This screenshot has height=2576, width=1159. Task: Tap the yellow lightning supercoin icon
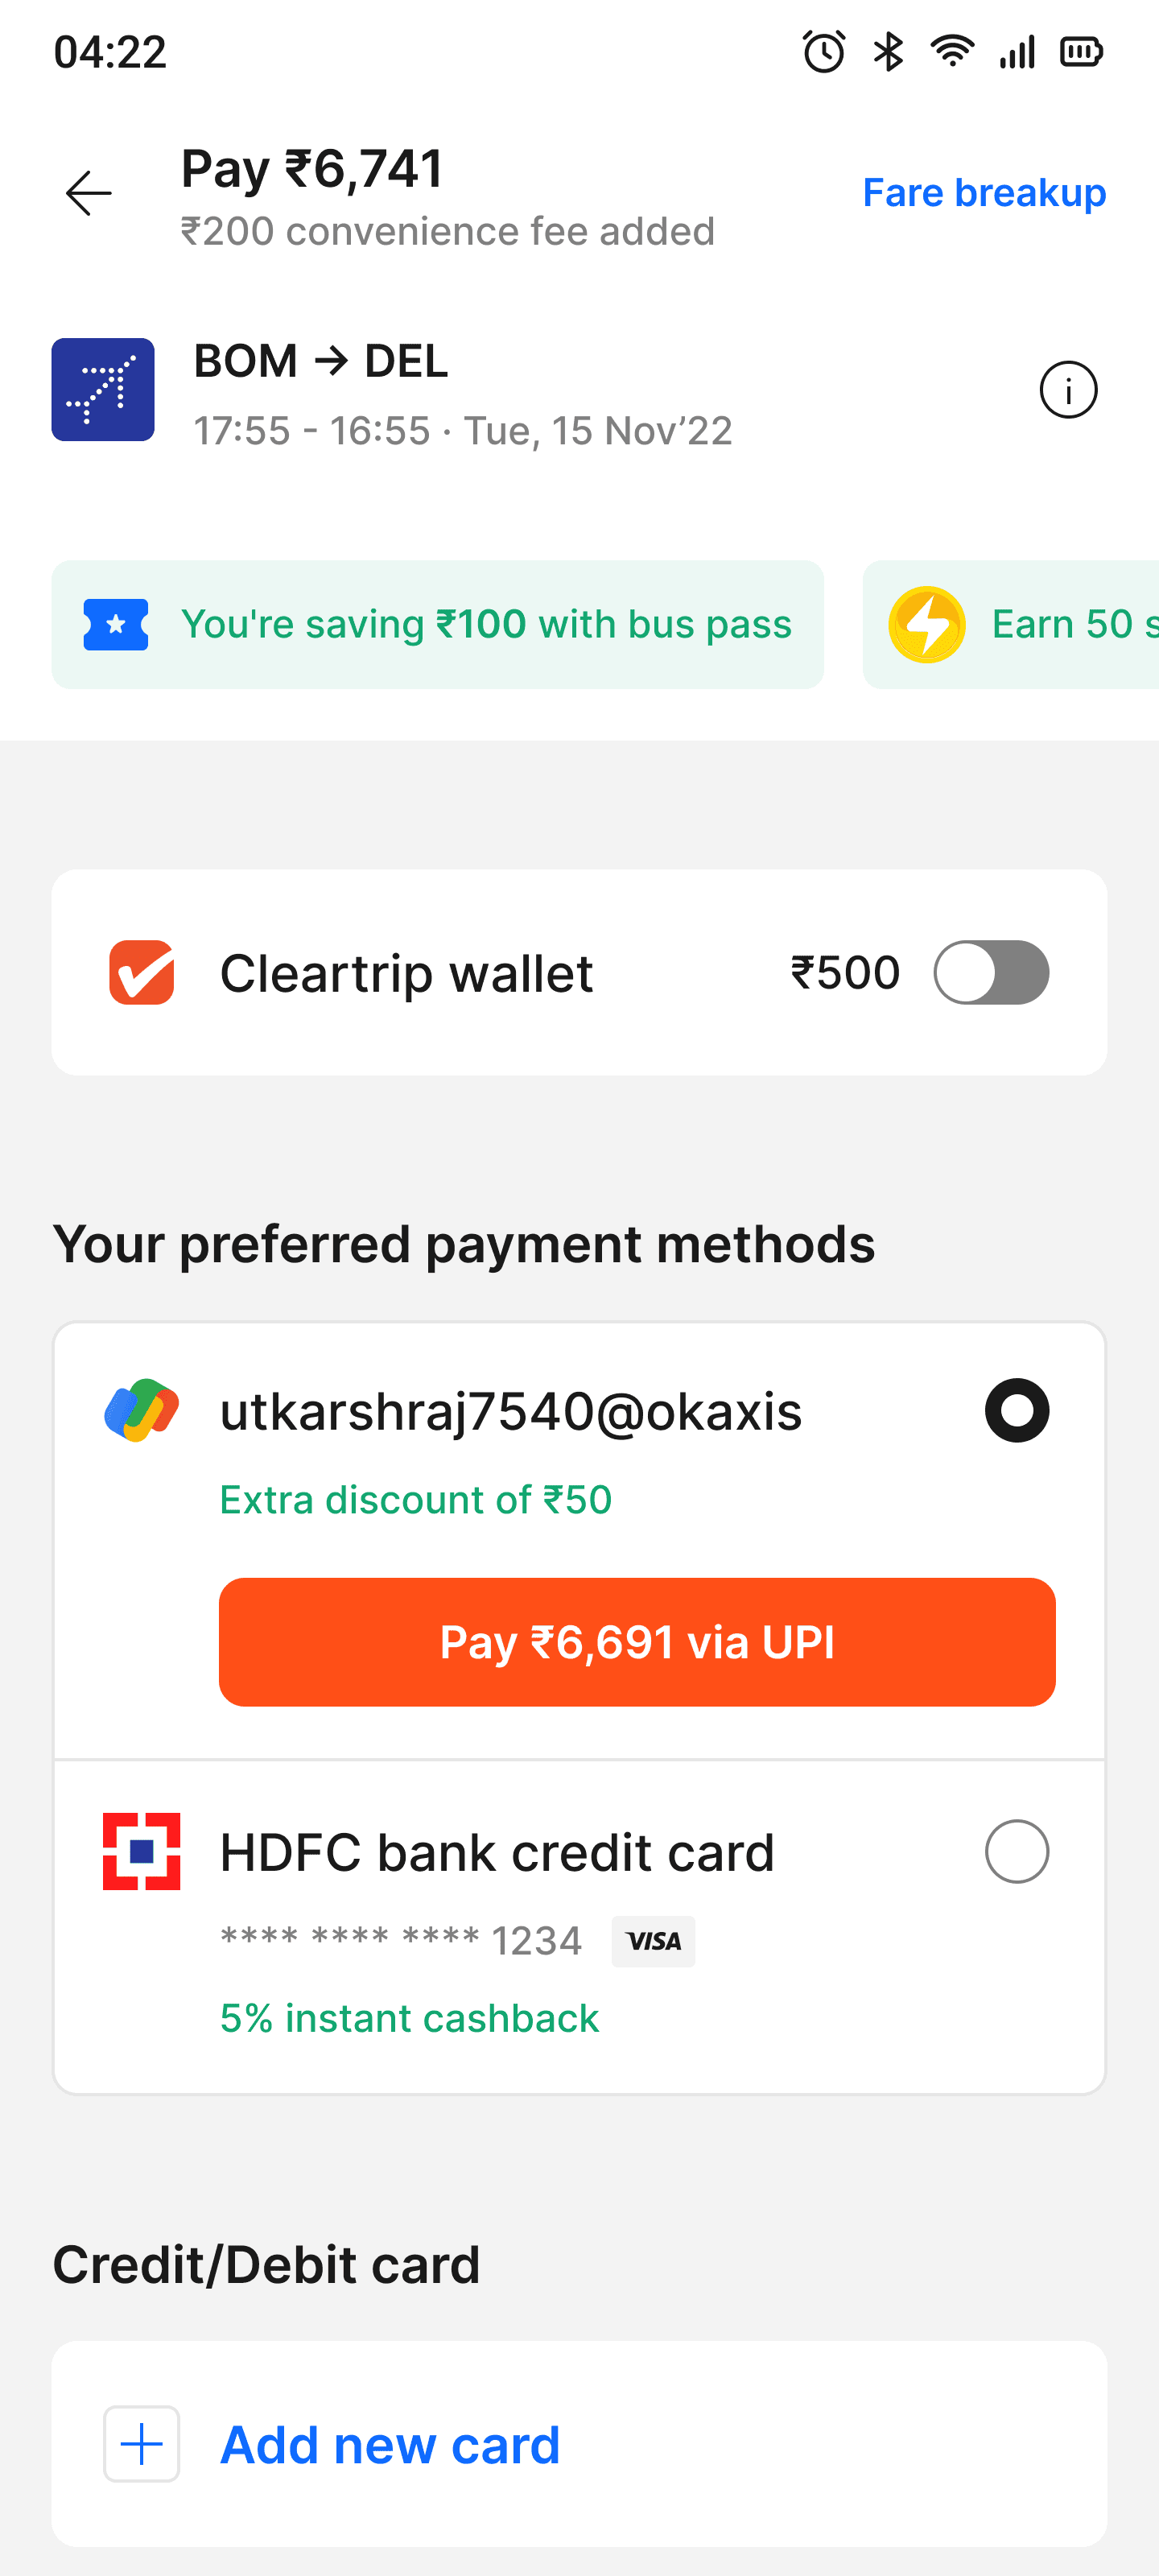tap(927, 625)
